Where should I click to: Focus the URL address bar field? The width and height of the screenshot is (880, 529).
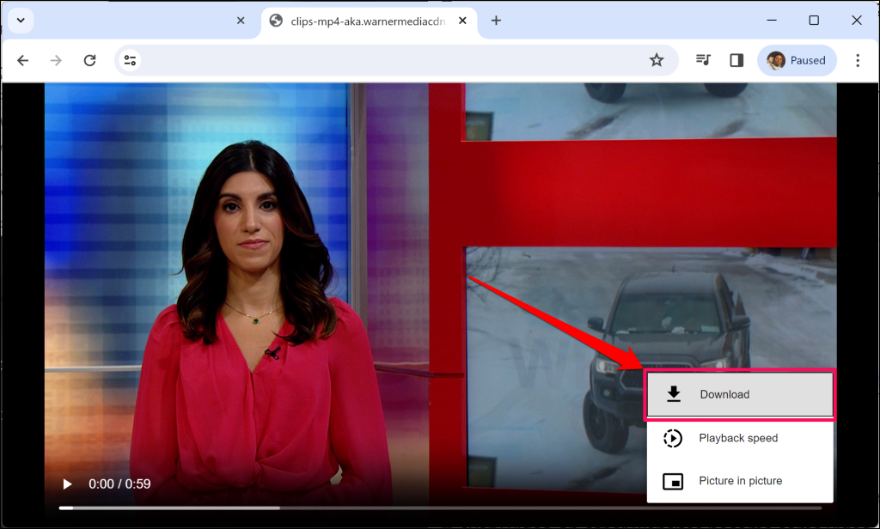(387, 60)
